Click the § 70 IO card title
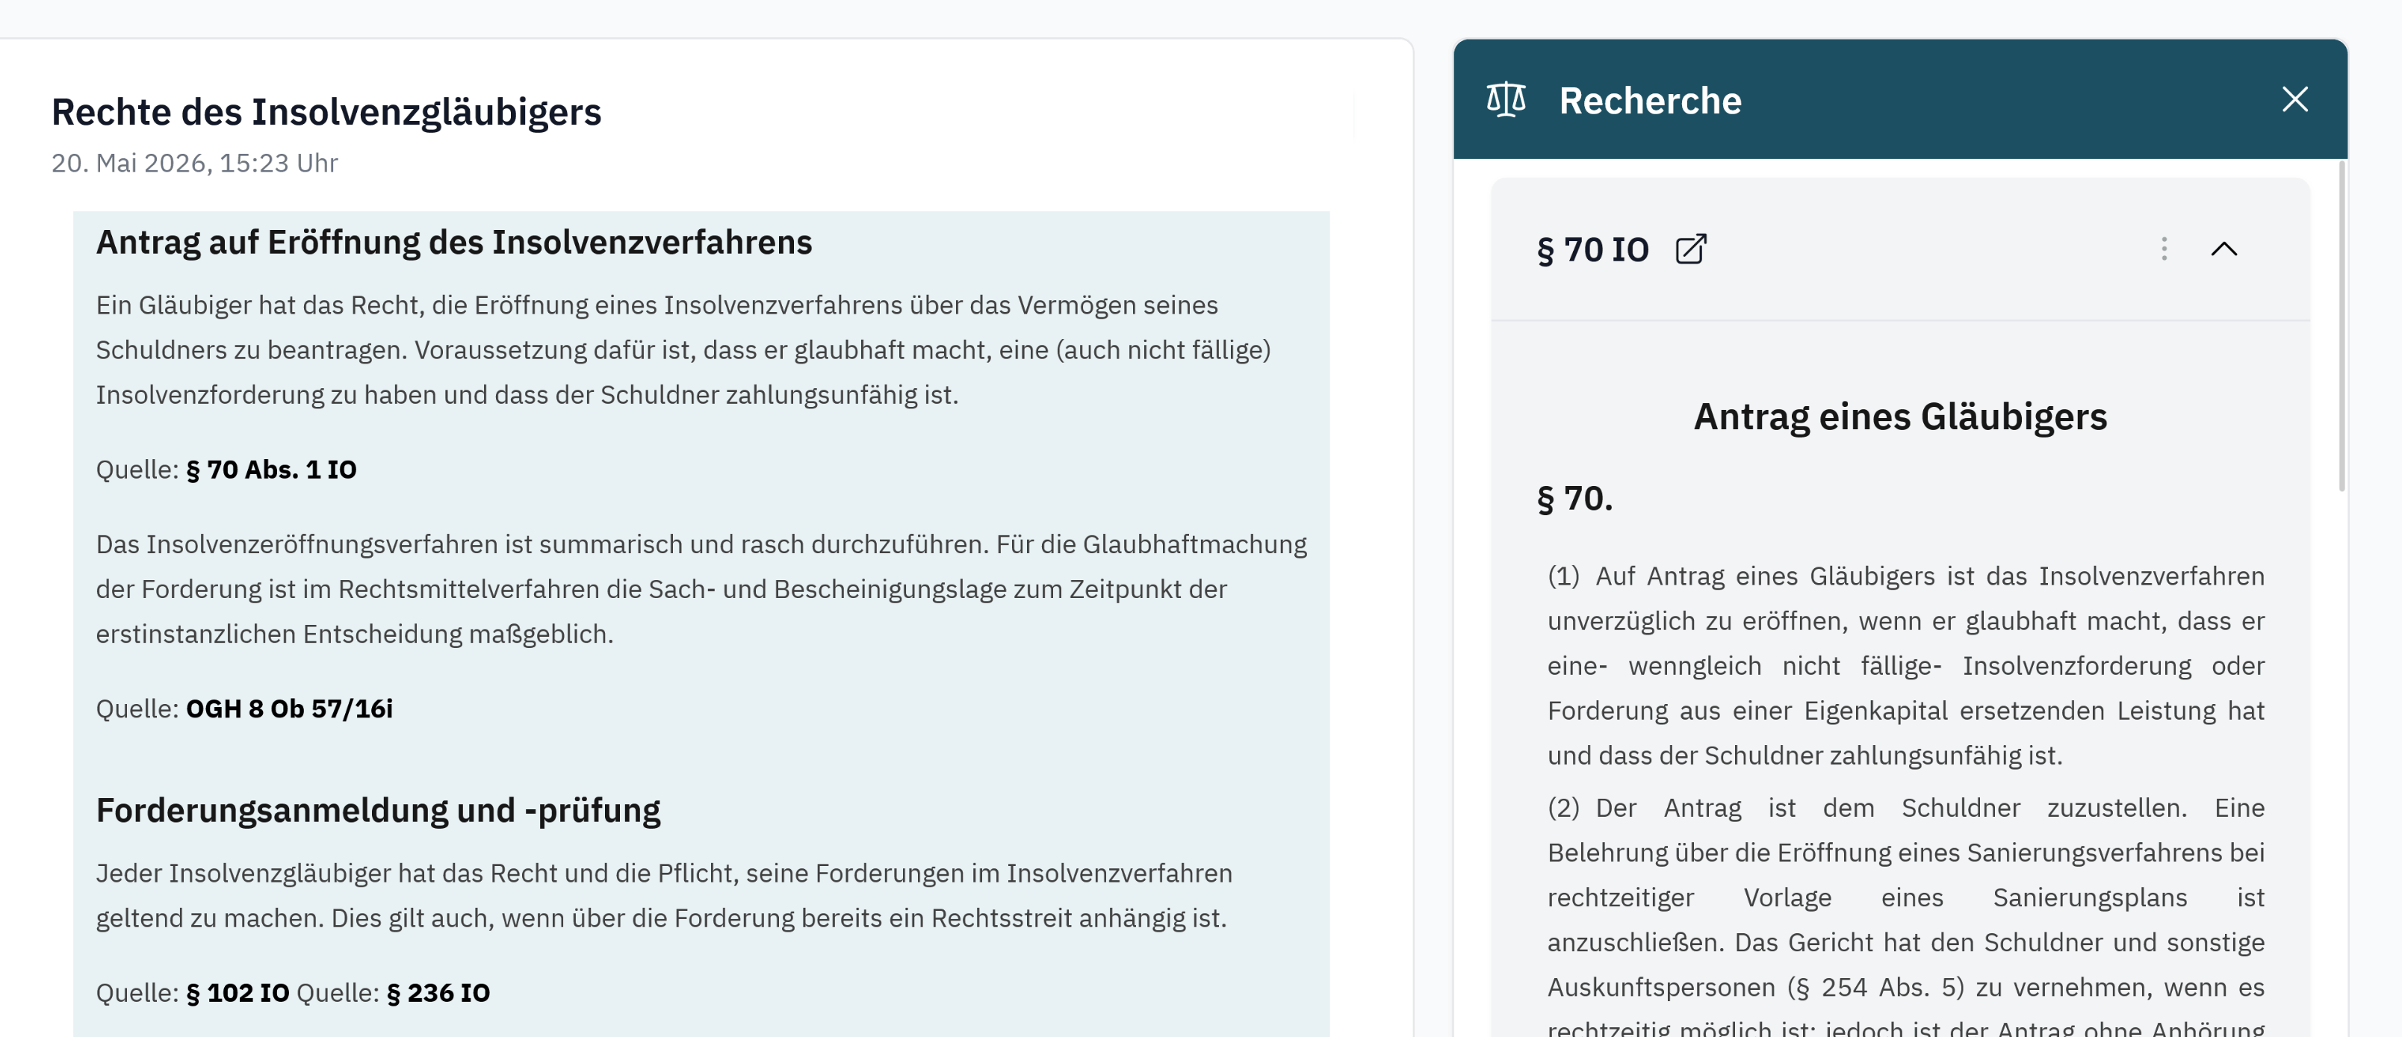Viewport: 2402px width, 1037px height. click(x=1592, y=249)
